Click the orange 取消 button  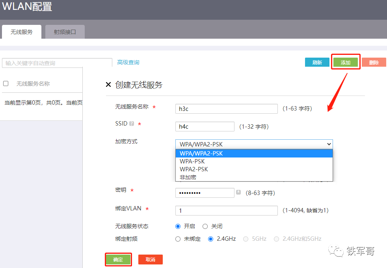[150, 259]
